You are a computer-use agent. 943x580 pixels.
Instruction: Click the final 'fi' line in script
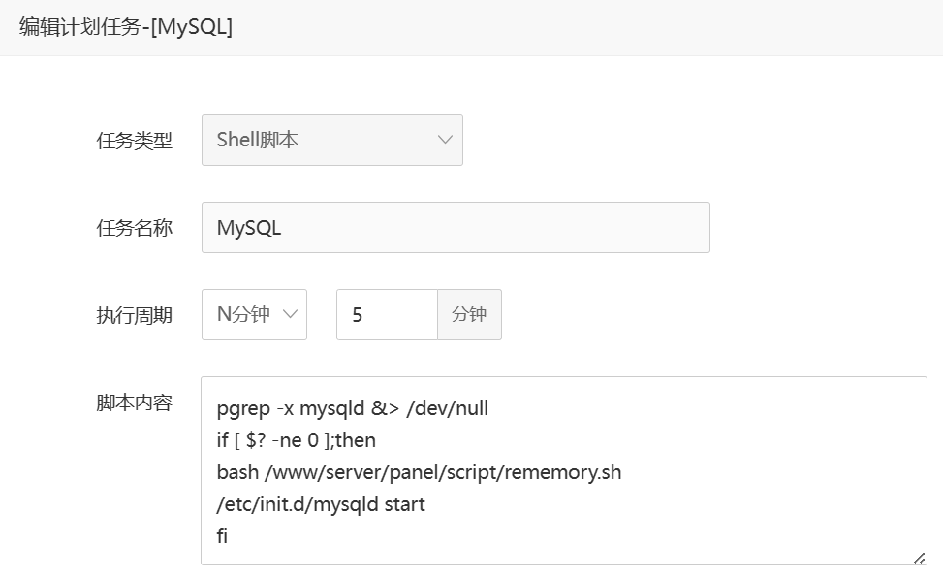(223, 535)
